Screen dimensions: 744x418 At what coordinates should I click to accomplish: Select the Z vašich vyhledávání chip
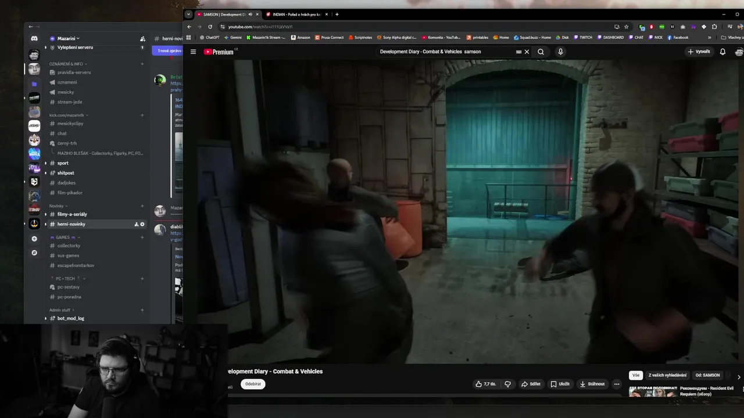coord(667,375)
